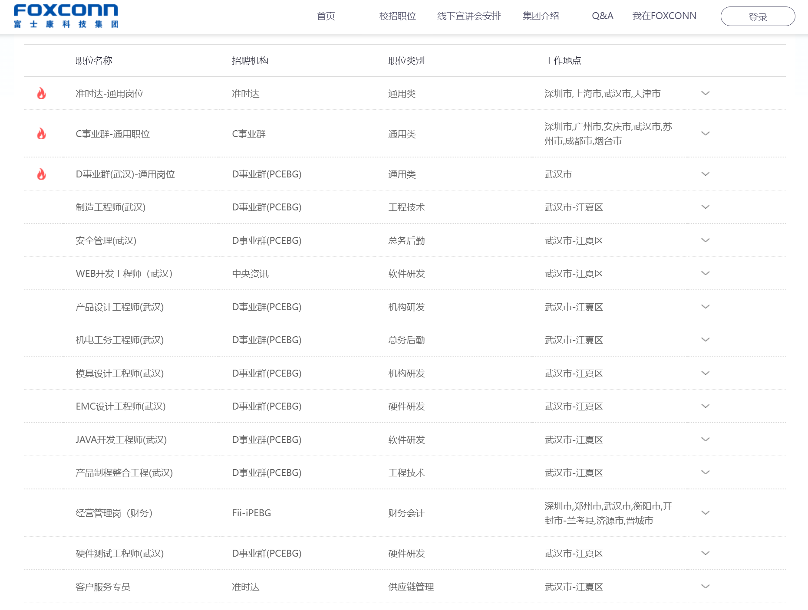Expand the 产品设计工程师(武汉) row chevron

(706, 307)
